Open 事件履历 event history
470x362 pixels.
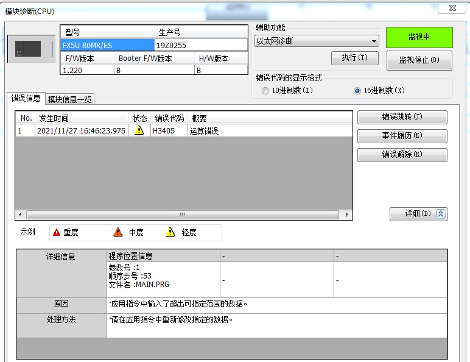[402, 136]
